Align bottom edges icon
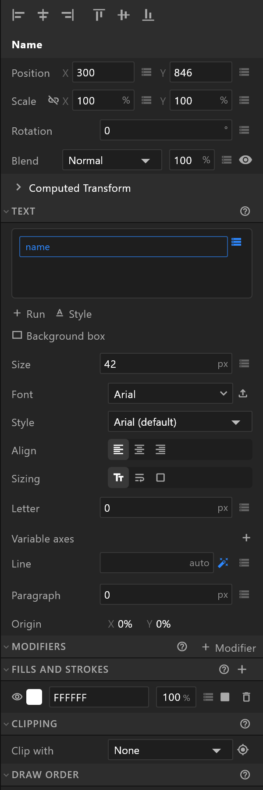Image resolution: width=263 pixels, height=790 pixels. click(x=148, y=15)
